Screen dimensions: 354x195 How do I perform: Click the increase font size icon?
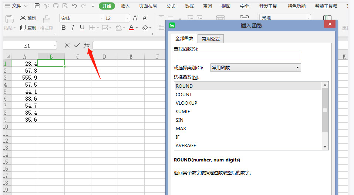tap(136, 18)
